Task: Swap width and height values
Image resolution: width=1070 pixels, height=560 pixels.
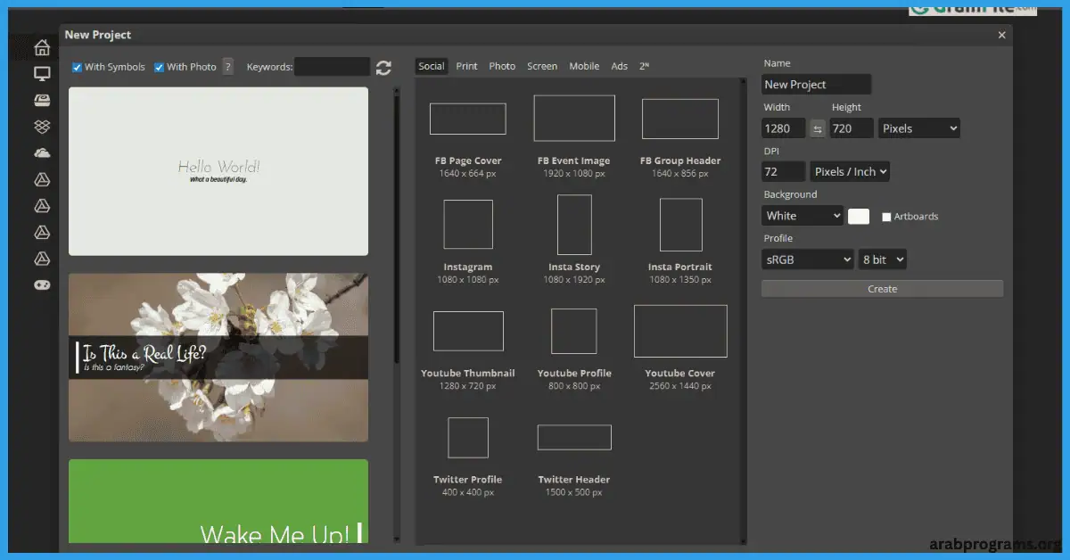Action: (818, 128)
